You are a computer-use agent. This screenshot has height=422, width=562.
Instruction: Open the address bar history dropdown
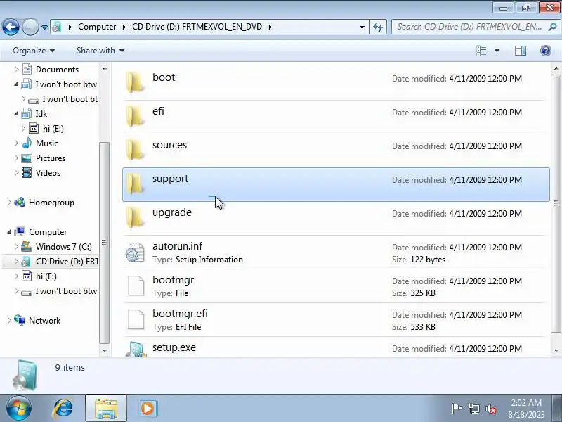pos(362,27)
